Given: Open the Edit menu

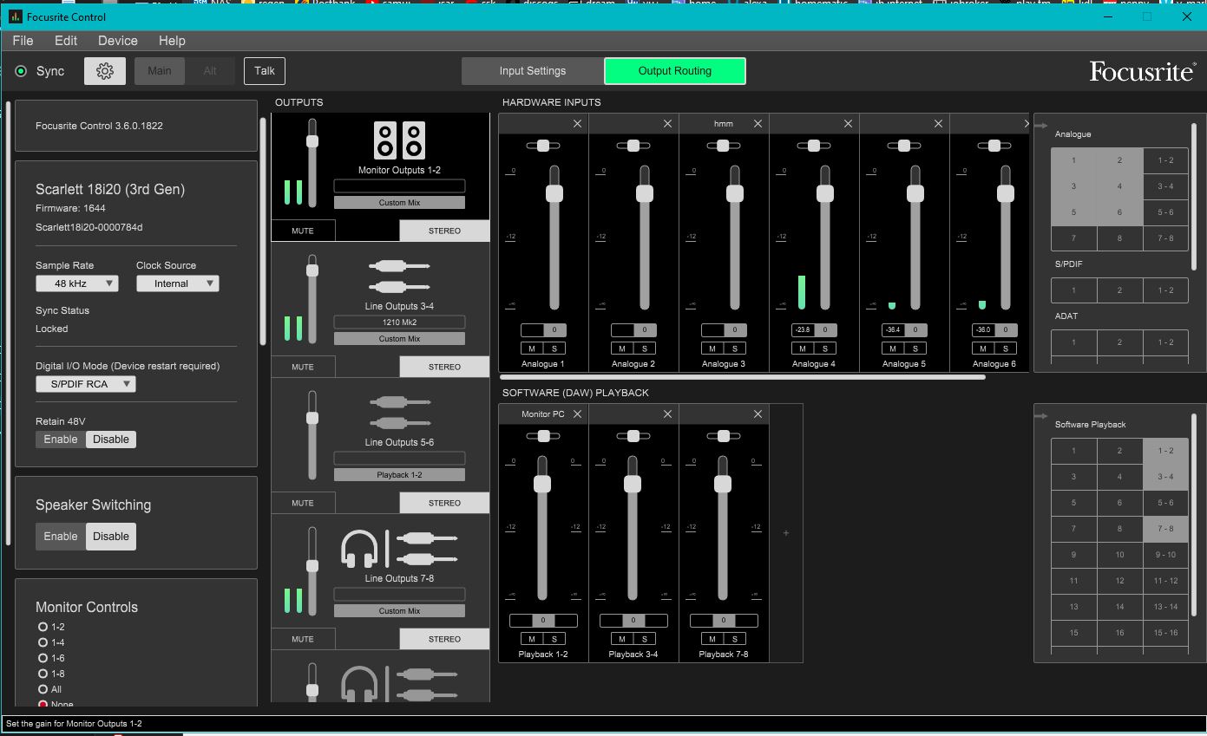Looking at the screenshot, I should (66, 41).
